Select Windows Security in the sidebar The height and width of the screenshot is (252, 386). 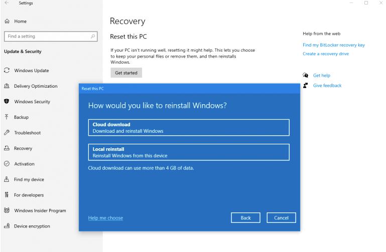pyautogui.click(x=32, y=102)
